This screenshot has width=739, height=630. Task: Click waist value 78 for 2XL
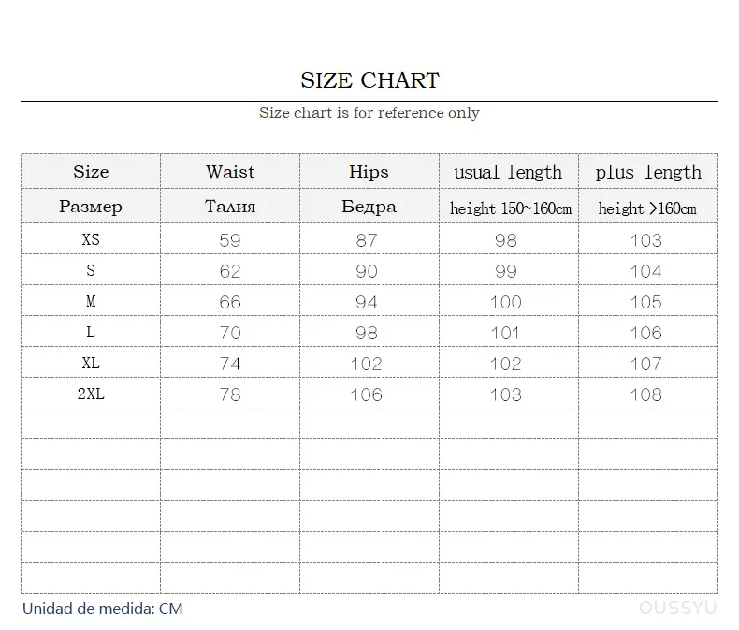click(230, 394)
